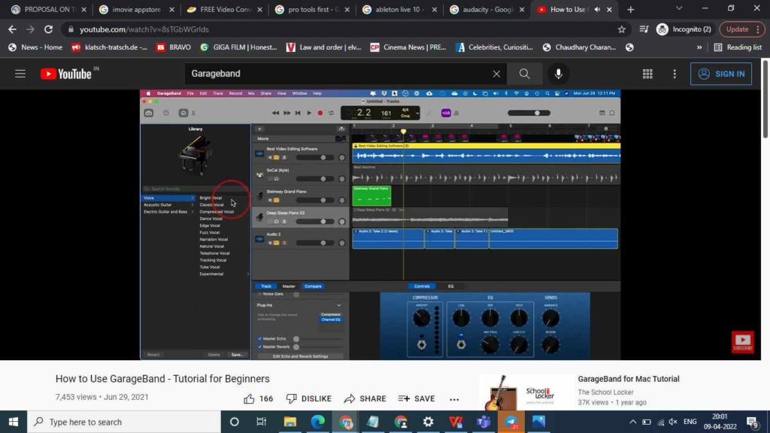Click the YouTube search magnifier button

pyautogui.click(x=524, y=74)
